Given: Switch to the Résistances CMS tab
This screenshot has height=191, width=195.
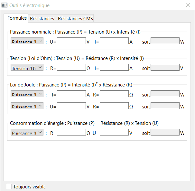Looking at the screenshot, I should (75, 19).
